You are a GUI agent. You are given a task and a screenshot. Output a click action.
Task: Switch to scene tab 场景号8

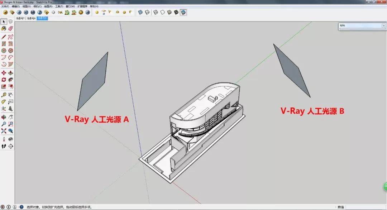[31, 18]
